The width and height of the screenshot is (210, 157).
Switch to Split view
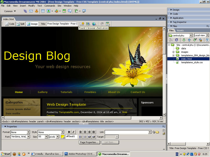(x=20, y=24)
